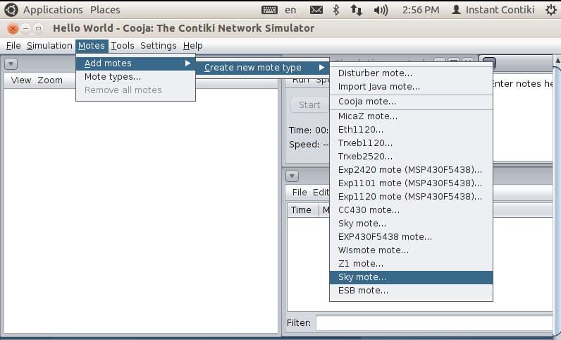
Task: Expand the Create new mote type submenu
Action: [263, 67]
